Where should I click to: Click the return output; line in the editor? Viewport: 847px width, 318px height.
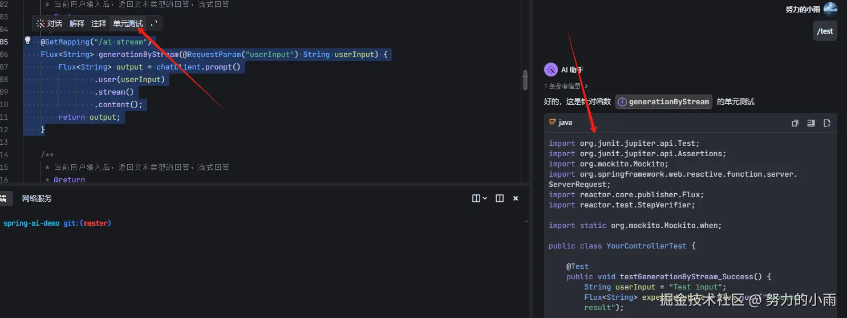click(90, 117)
